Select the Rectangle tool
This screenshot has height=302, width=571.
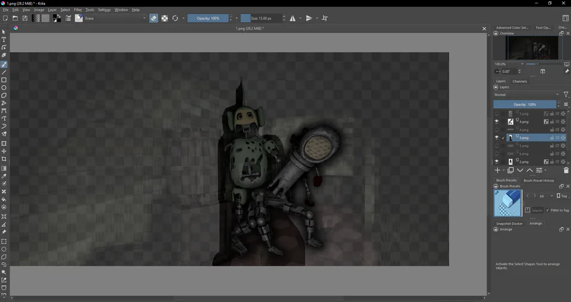(4, 80)
